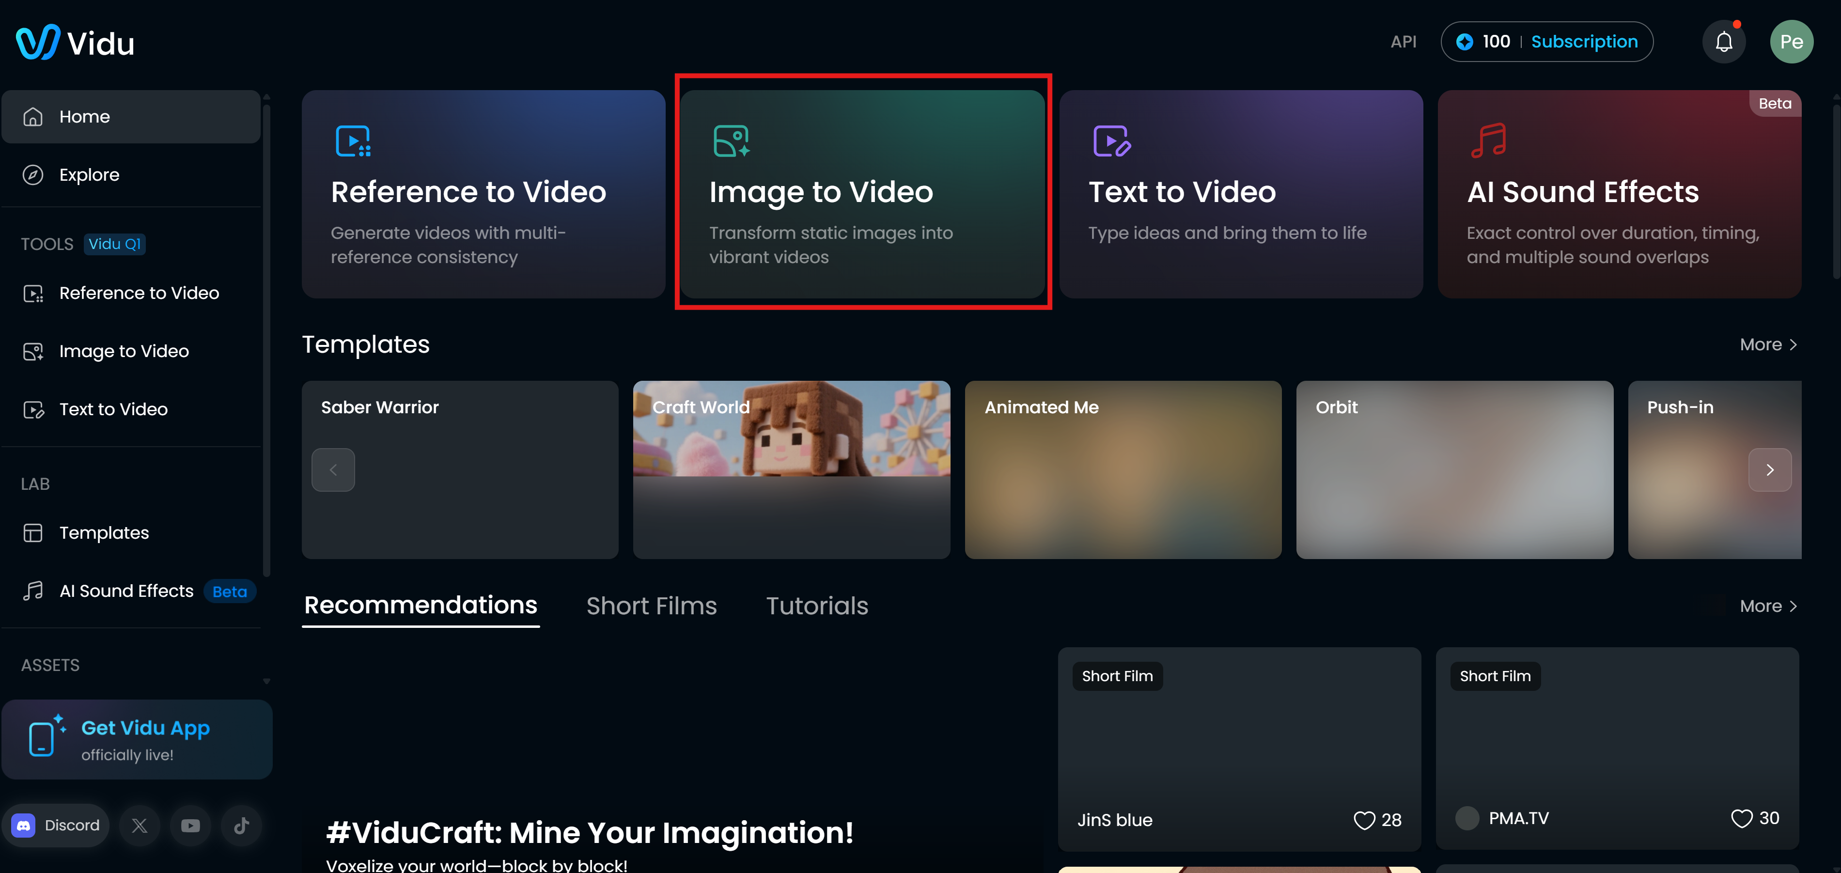Click the X social media icon
The height and width of the screenshot is (873, 1841).
140,825
